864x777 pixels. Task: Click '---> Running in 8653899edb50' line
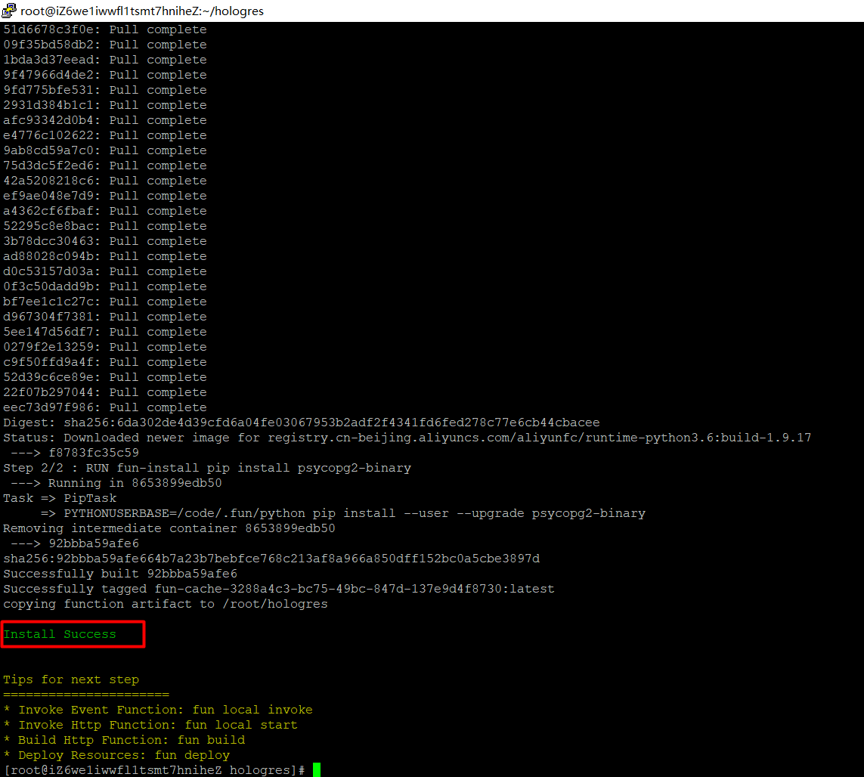click(116, 483)
